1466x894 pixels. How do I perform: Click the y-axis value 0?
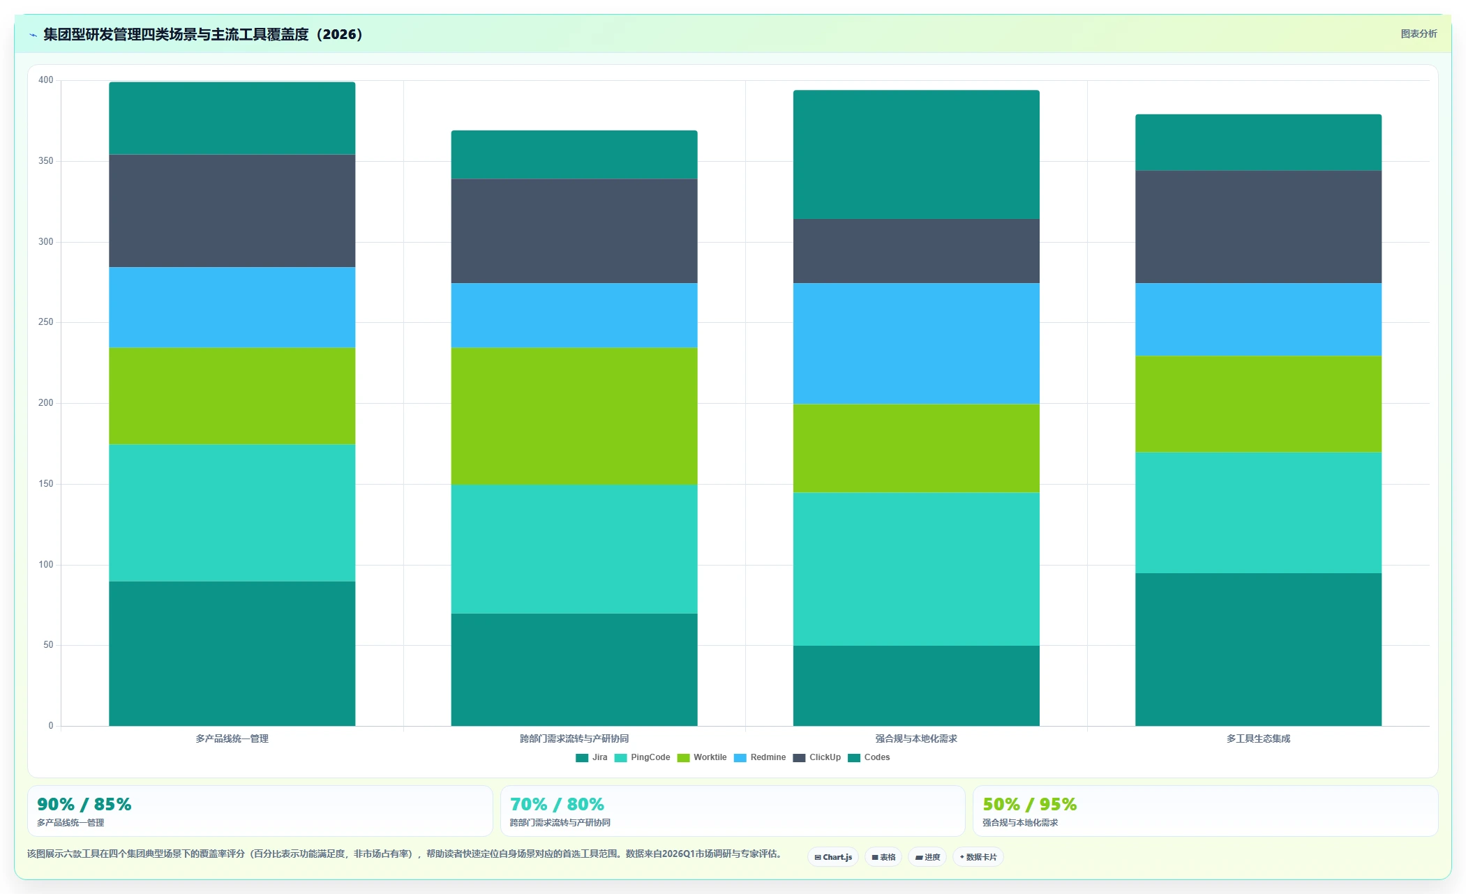(x=51, y=726)
